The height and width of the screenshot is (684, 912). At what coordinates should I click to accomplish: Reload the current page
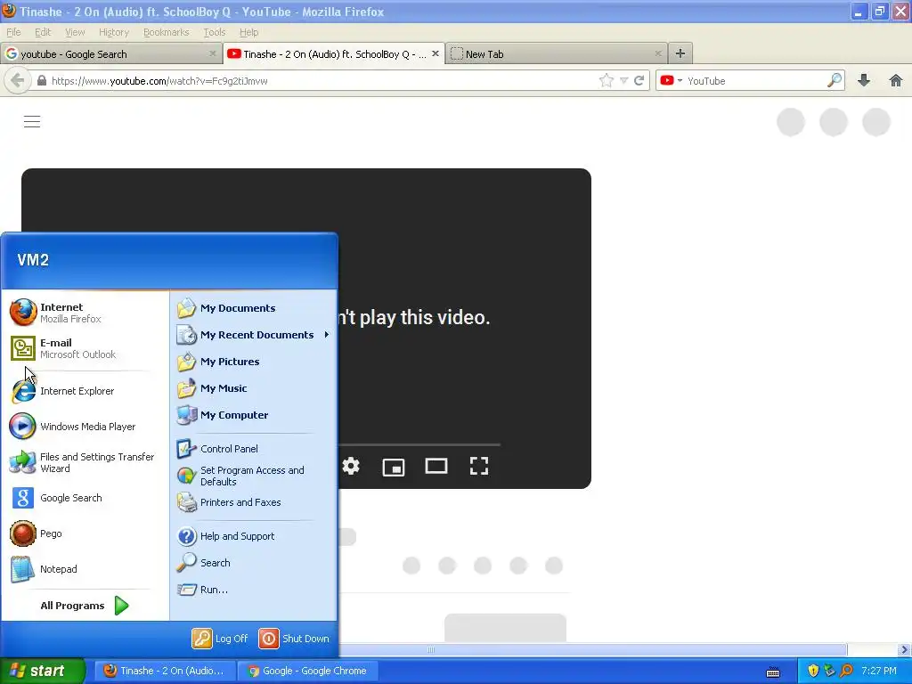click(x=639, y=80)
